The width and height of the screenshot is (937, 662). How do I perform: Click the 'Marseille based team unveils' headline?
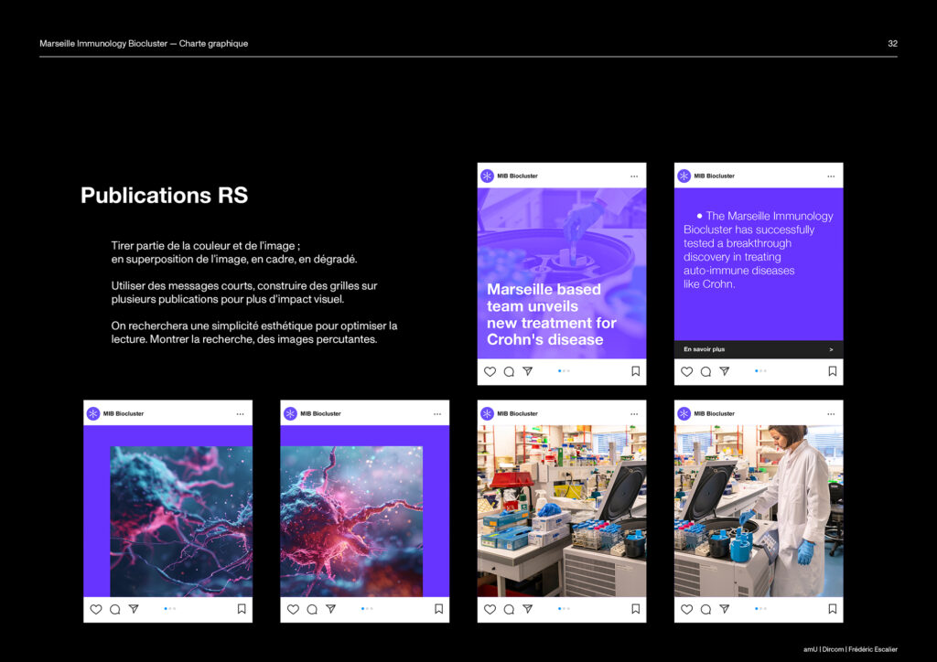(x=551, y=315)
